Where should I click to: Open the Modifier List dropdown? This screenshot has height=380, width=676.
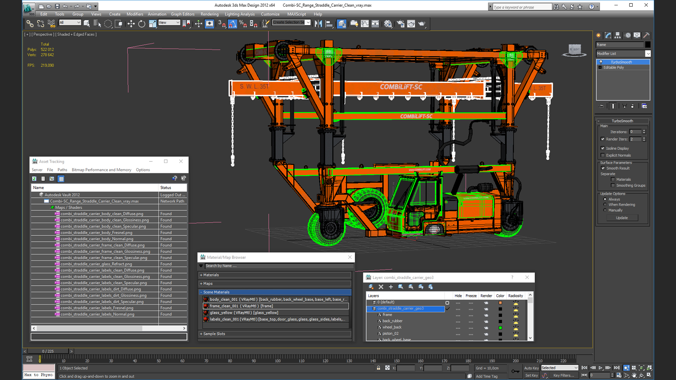(623, 53)
